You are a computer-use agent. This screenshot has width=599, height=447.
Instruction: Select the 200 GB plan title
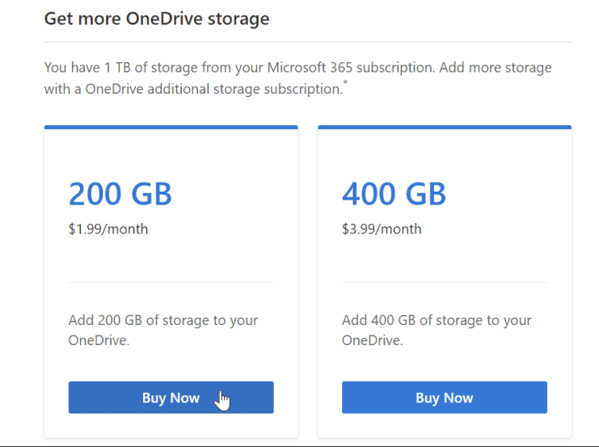point(120,194)
